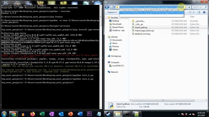Open Steam from the taskbar

pos(108,114)
